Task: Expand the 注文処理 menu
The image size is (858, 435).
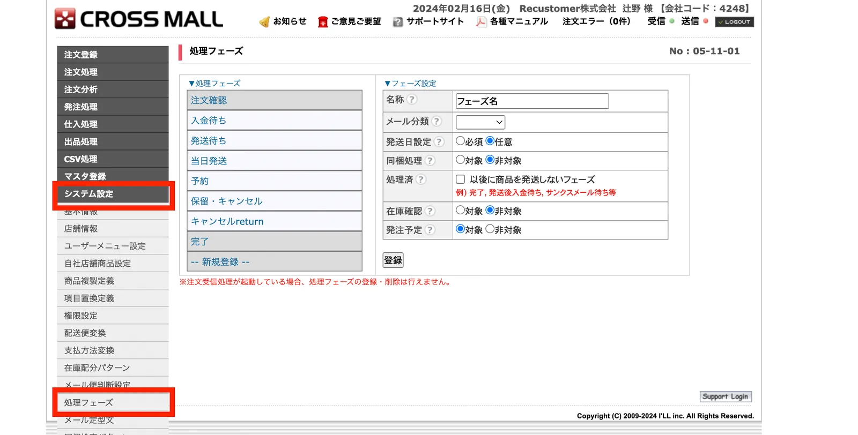Action: pyautogui.click(x=113, y=72)
